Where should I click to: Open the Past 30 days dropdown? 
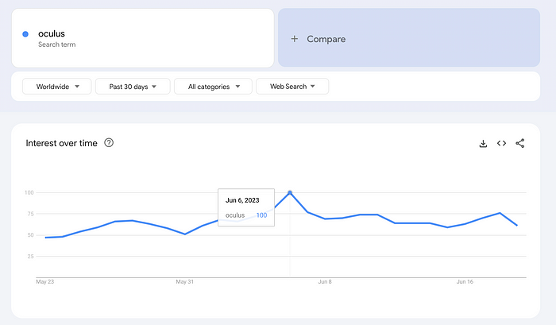[x=133, y=87]
